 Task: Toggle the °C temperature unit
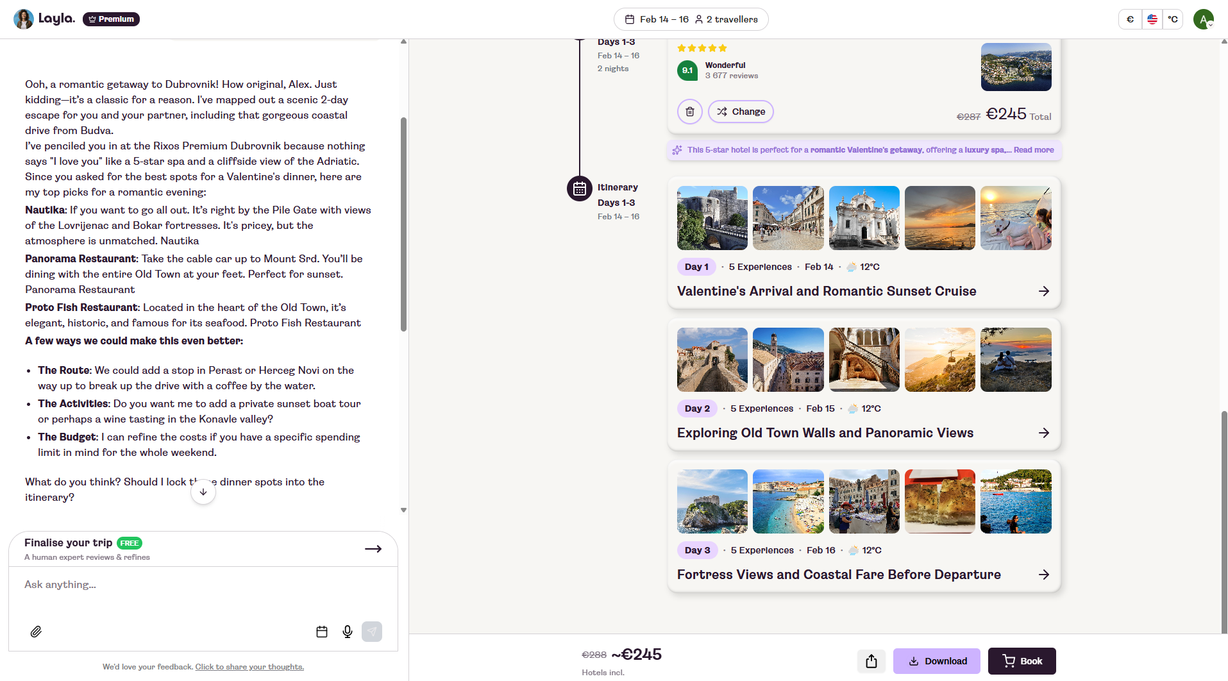pyautogui.click(x=1173, y=19)
